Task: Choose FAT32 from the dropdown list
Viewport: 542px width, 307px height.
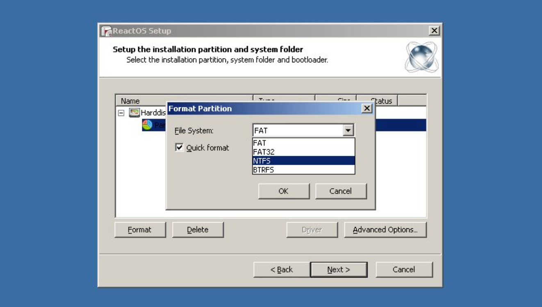Action: point(303,152)
